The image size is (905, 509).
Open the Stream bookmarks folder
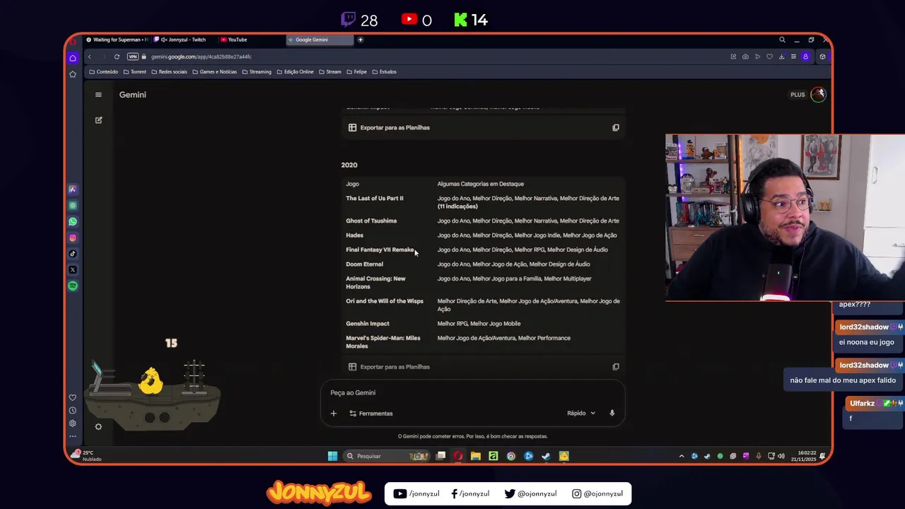329,71
